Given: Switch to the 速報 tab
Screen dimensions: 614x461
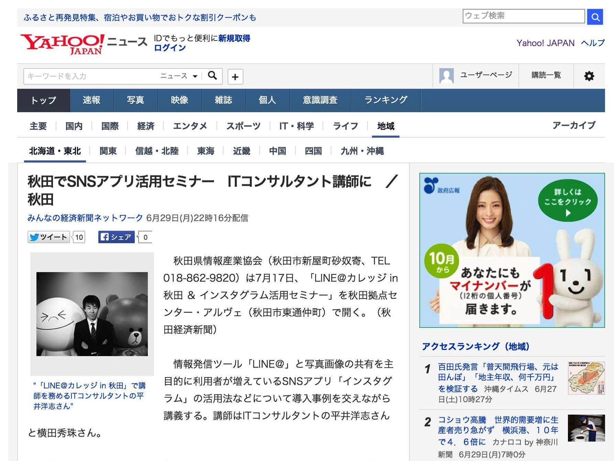Looking at the screenshot, I should click(91, 100).
